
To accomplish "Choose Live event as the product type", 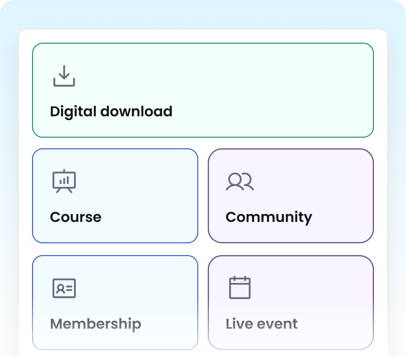I will point(290,303).
